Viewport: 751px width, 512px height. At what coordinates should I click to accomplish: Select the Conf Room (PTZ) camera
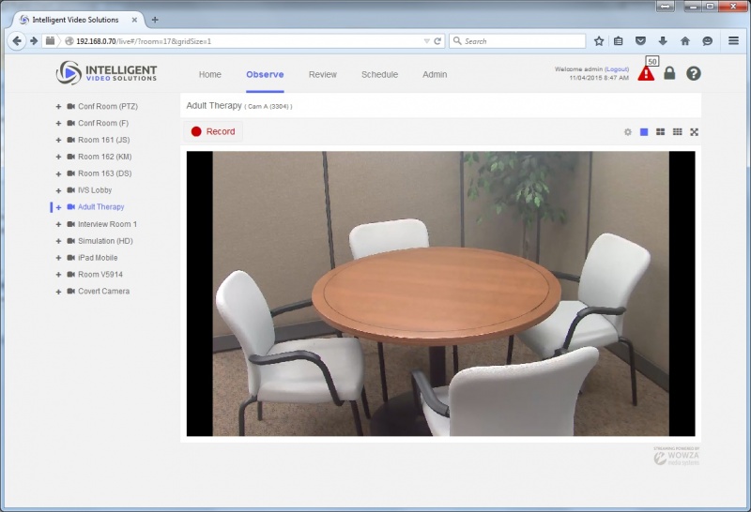coord(108,106)
